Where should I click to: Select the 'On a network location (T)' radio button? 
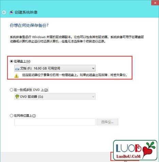pyautogui.click(x=12, y=116)
